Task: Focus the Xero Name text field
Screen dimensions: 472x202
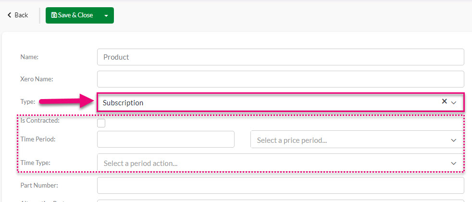Action: pyautogui.click(x=281, y=79)
